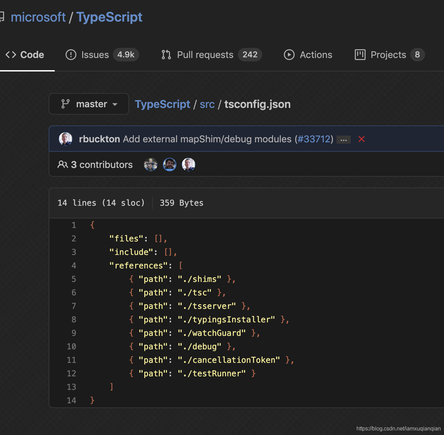Image resolution: width=444 pixels, height=435 pixels.
Task: Open the microsoft organization link
Action: click(x=38, y=17)
